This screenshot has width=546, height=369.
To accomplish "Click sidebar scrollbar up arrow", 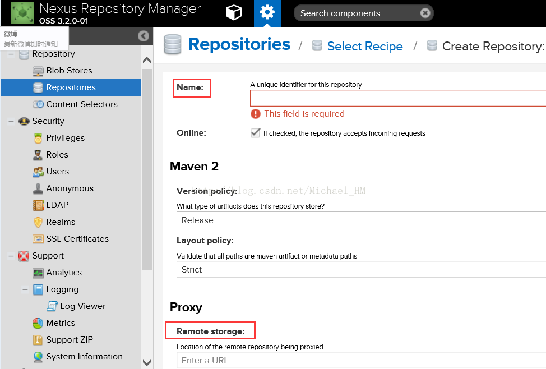I will click(147, 60).
